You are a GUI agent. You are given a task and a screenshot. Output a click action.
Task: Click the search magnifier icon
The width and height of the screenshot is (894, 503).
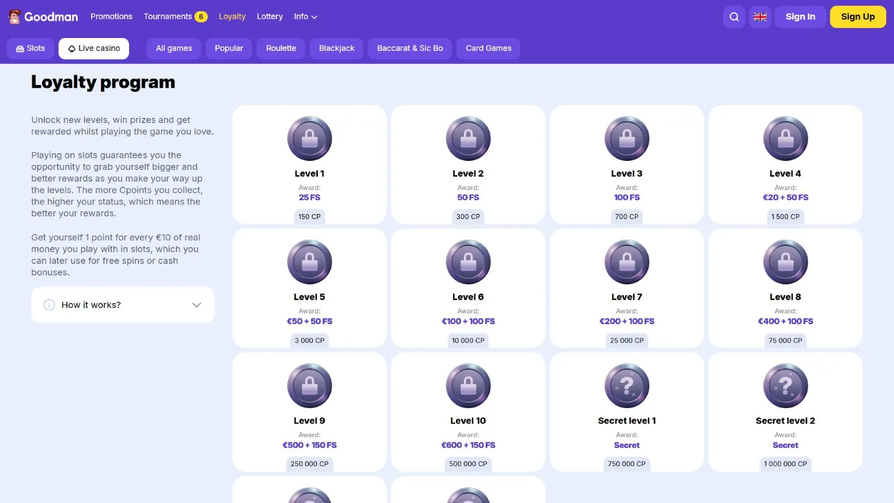(734, 17)
